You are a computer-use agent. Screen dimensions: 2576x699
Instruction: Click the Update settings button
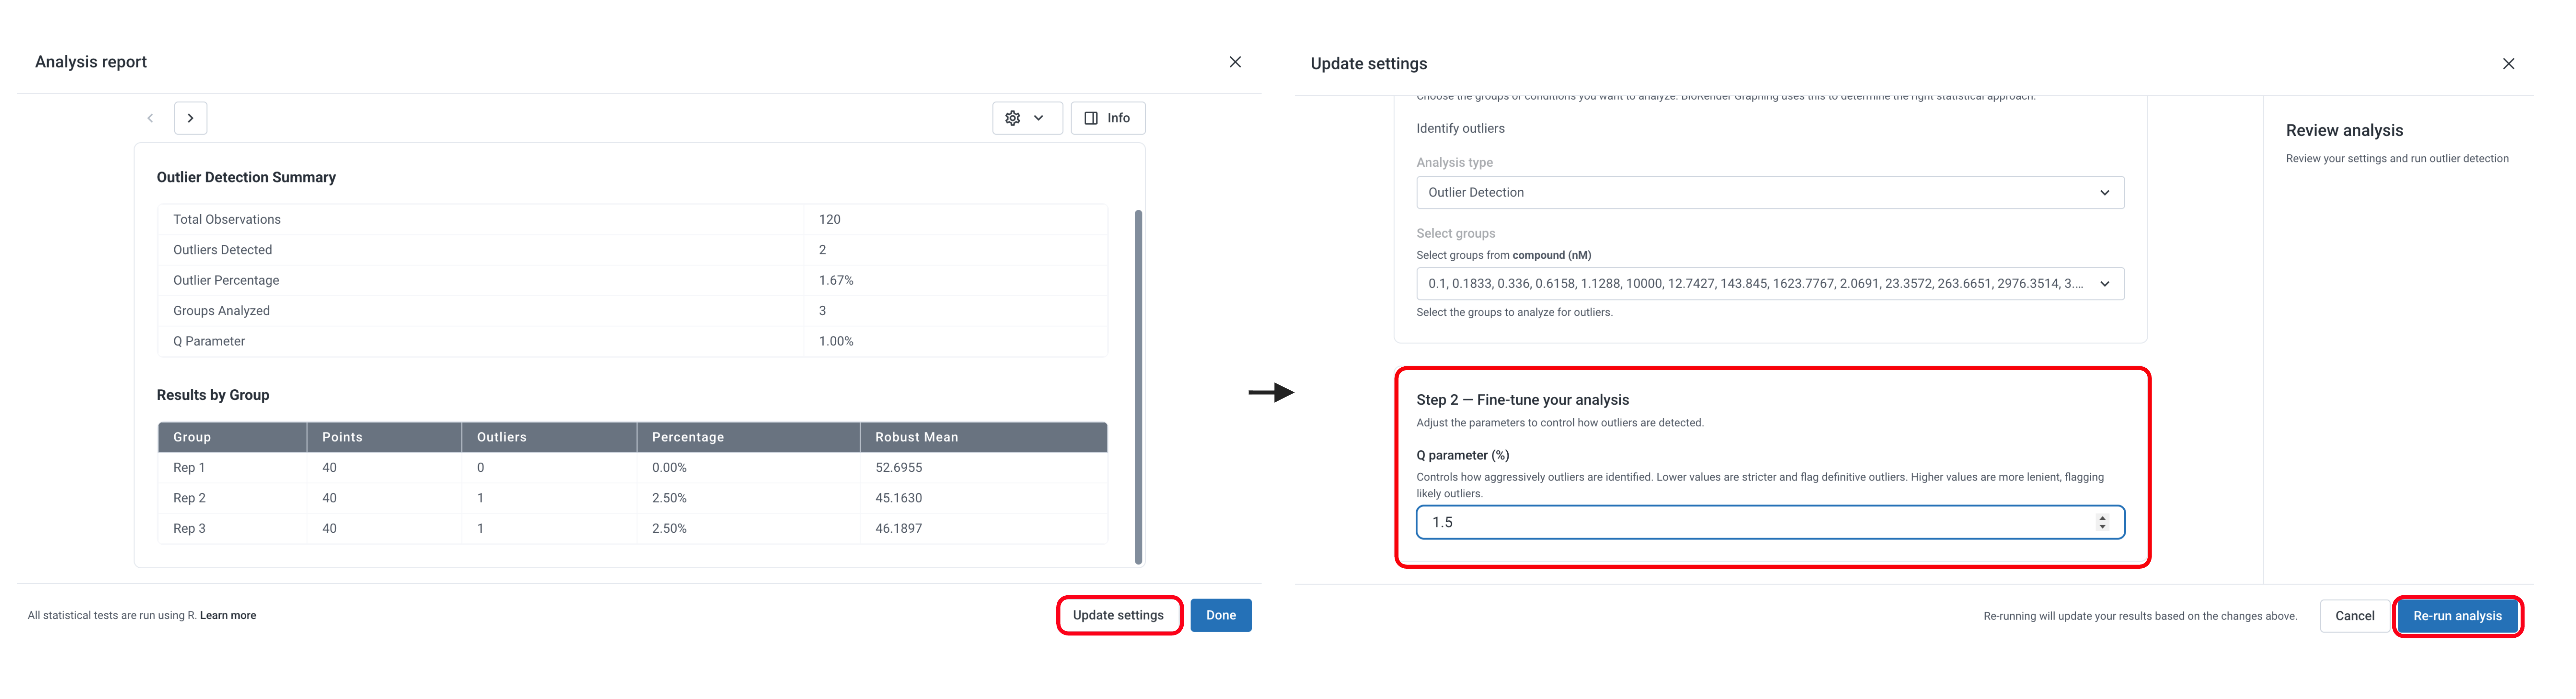click(1118, 615)
